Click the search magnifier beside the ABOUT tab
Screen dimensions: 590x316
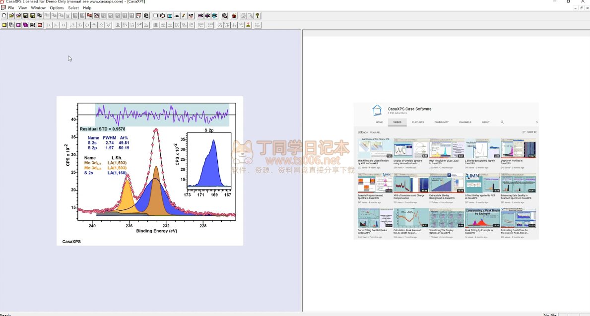coord(502,122)
